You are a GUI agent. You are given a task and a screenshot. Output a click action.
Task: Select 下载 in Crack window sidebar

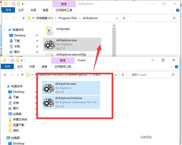coord(13,97)
